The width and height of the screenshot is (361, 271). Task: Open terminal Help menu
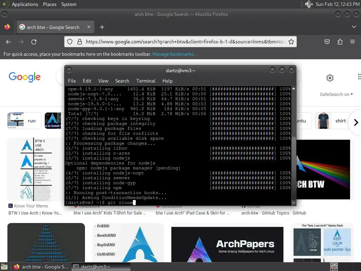coord(167,81)
